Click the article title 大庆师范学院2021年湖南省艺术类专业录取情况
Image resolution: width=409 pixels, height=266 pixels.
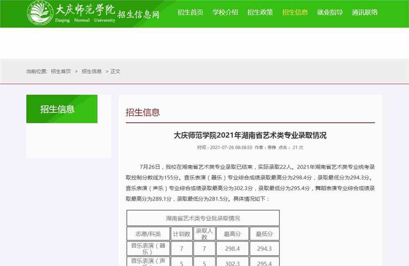click(x=250, y=135)
